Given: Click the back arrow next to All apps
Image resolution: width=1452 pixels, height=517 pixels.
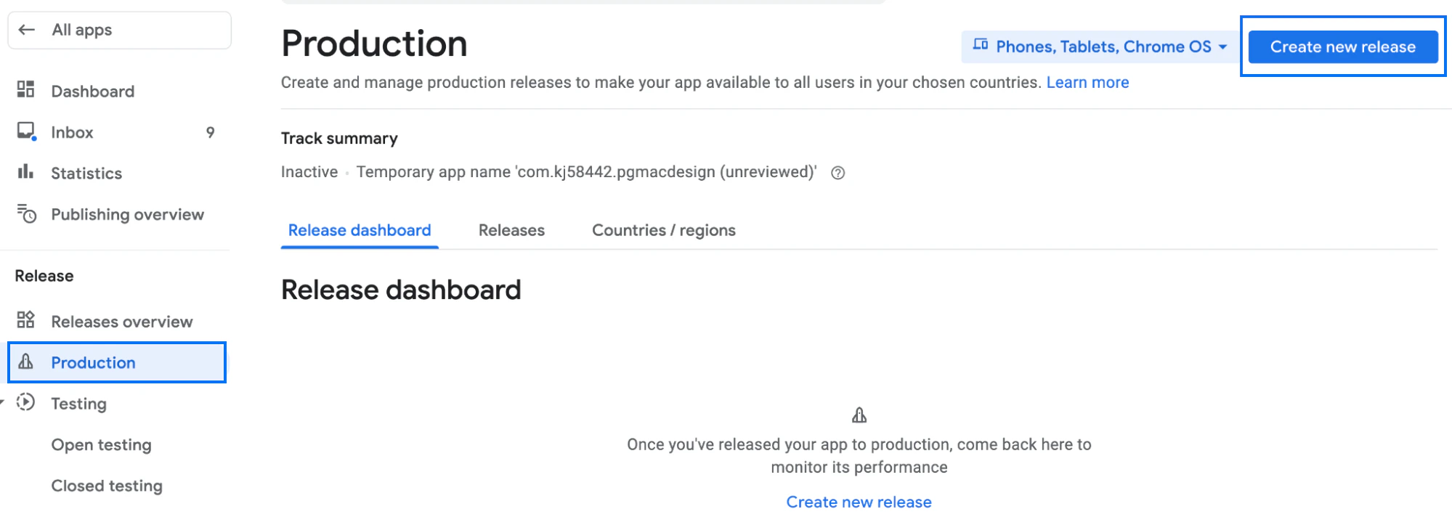Looking at the screenshot, I should click(x=27, y=30).
